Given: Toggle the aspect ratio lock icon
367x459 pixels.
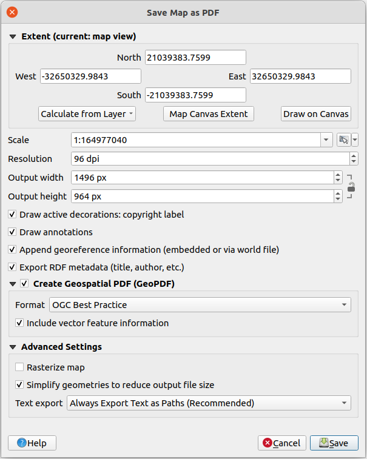Looking at the screenshot, I should (x=351, y=187).
